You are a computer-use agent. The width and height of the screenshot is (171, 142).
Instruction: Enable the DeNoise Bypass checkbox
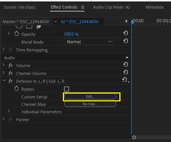coord(67,89)
